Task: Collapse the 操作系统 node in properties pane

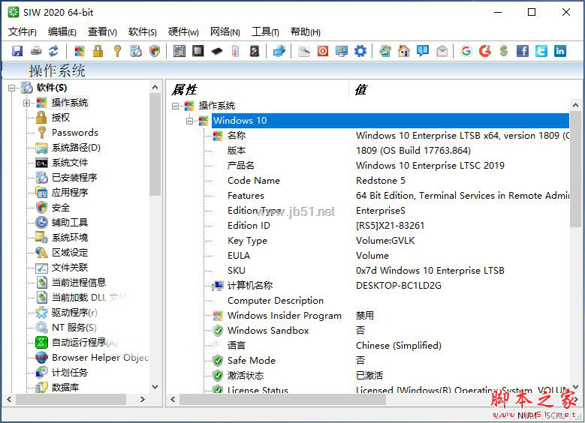Action: 175,106
